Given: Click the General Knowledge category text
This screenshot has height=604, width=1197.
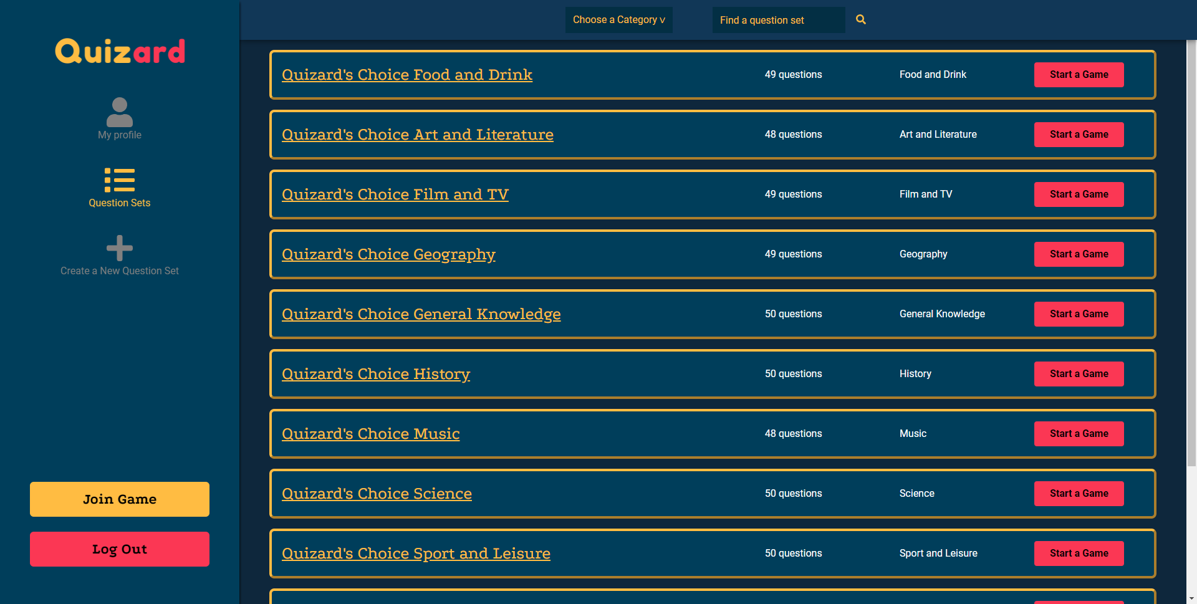Looking at the screenshot, I should pos(942,314).
